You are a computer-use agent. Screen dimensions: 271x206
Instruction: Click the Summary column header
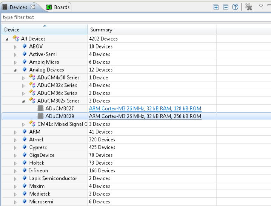click(x=152, y=29)
